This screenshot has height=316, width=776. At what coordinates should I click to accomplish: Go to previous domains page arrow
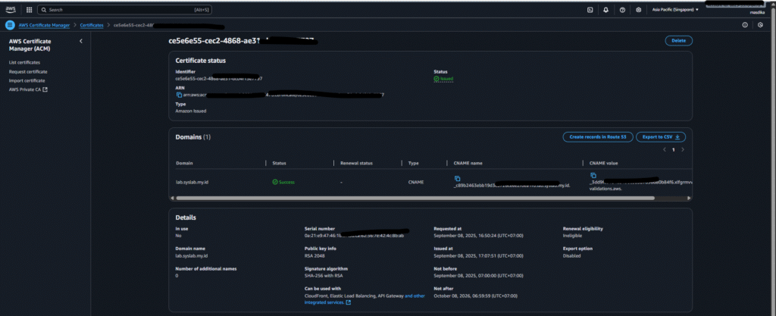click(x=664, y=149)
